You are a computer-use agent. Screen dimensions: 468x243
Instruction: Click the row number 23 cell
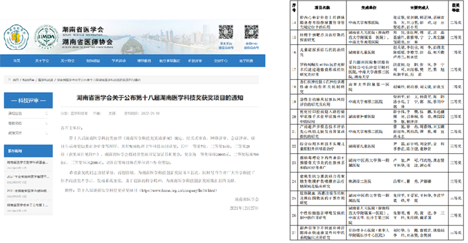pyautogui.click(x=294, y=163)
